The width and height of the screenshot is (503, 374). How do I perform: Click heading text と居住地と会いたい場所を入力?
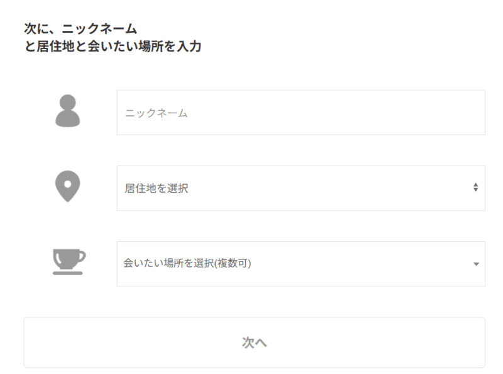coord(113,46)
